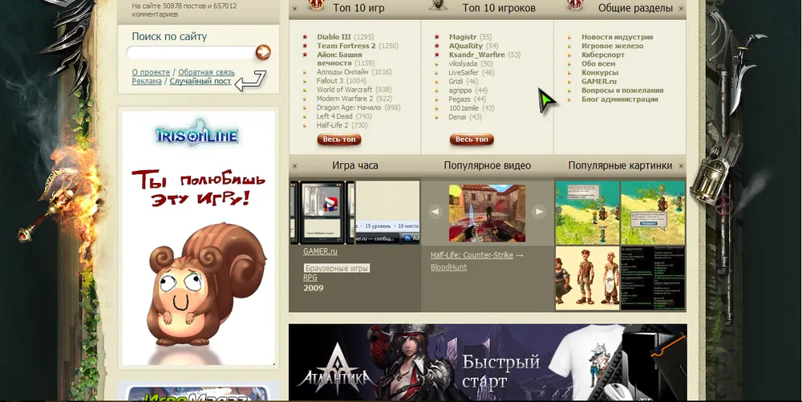Click Весь топ button under players
Screen dimensions: 802x402
472,139
